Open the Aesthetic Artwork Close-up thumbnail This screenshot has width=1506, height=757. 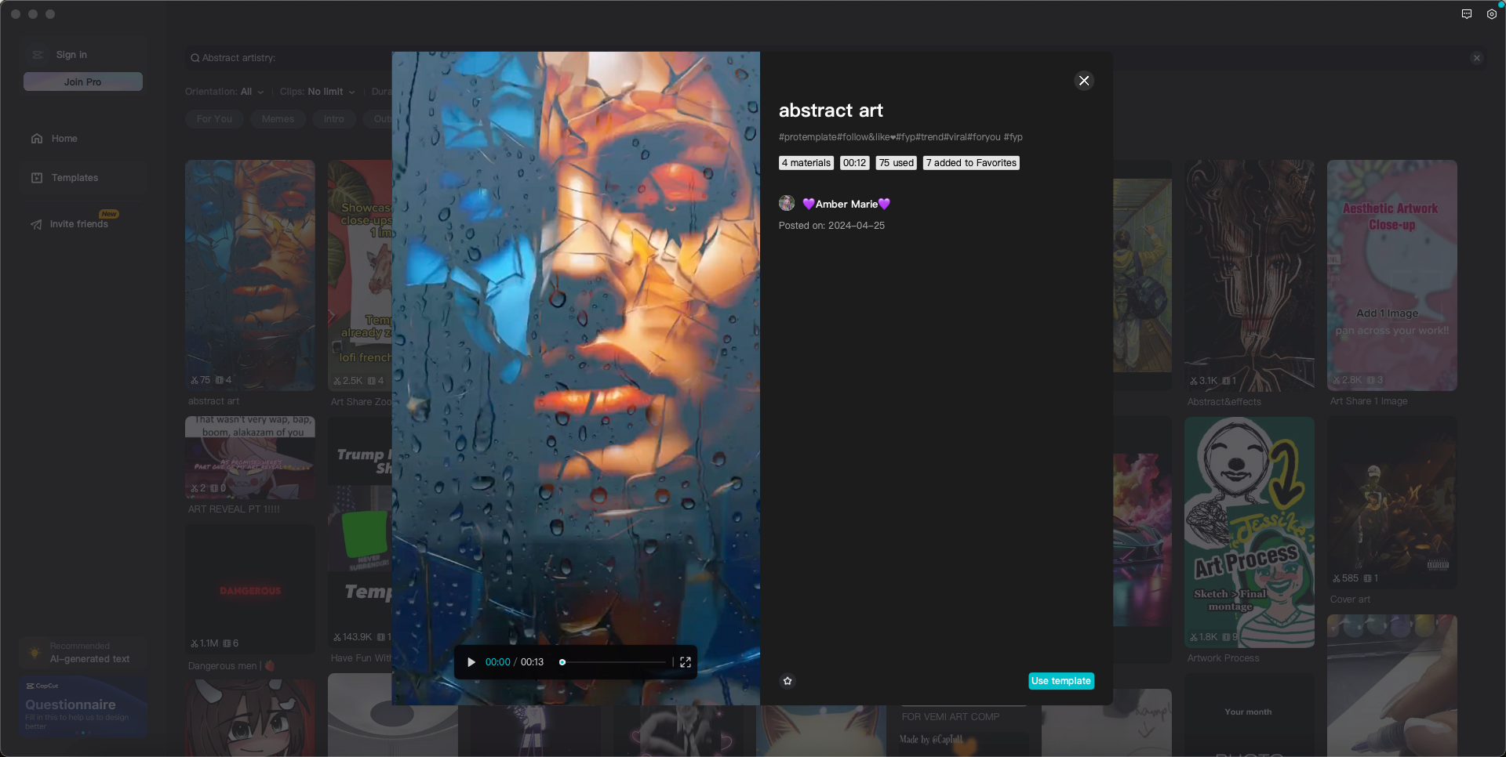point(1392,275)
